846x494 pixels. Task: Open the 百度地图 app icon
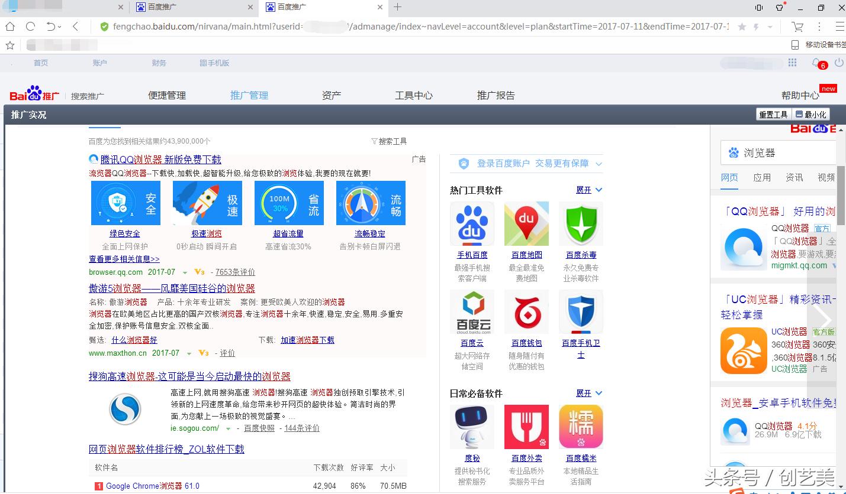(526, 224)
